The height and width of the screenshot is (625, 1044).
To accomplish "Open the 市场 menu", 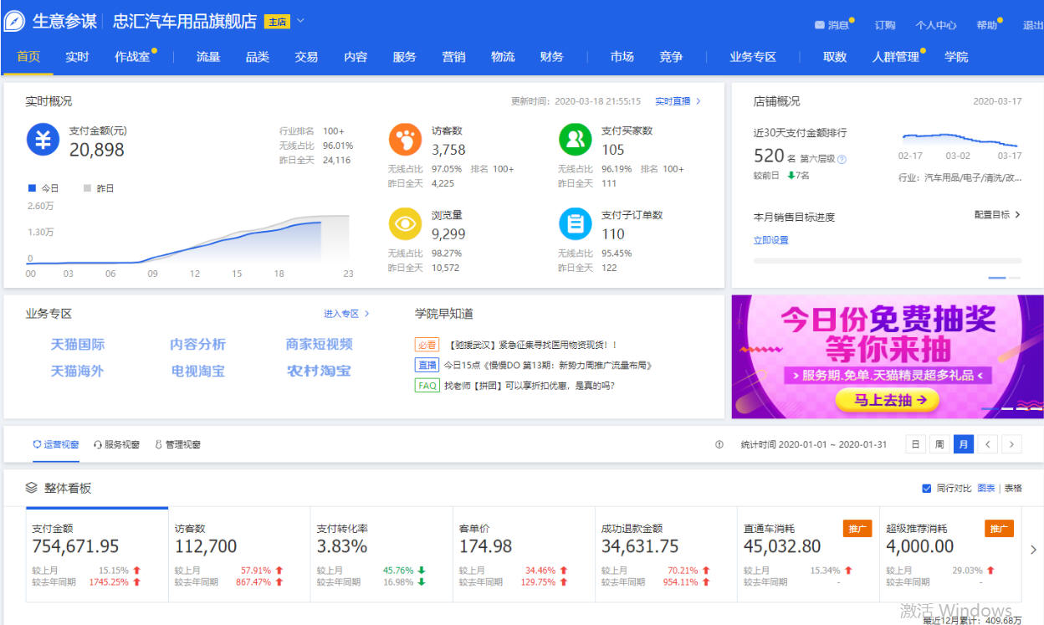I will coord(622,57).
